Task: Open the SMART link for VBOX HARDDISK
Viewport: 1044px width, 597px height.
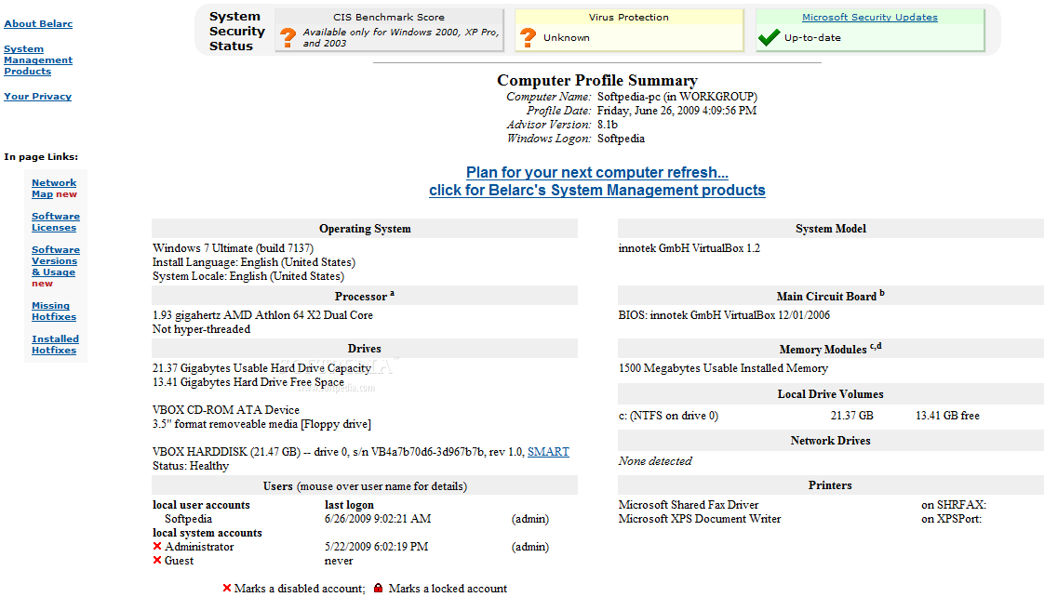Action: tap(548, 452)
